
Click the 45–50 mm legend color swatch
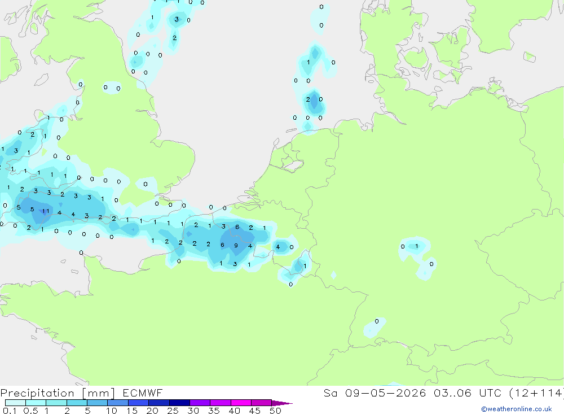[x=262, y=403]
